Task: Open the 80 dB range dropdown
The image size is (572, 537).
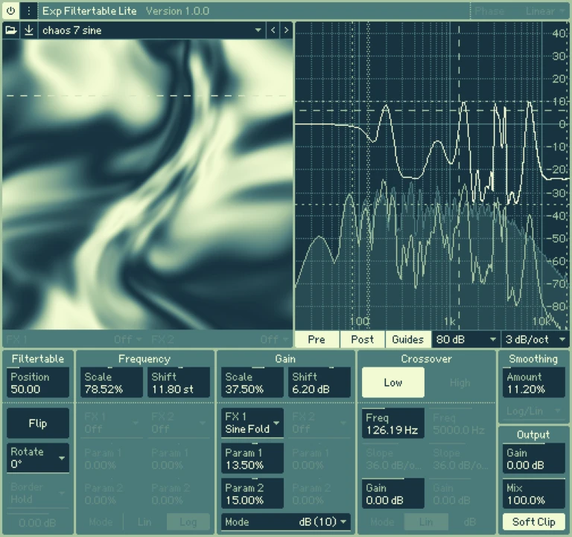Action: (x=465, y=340)
